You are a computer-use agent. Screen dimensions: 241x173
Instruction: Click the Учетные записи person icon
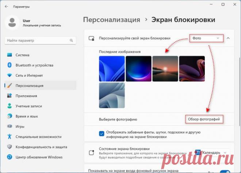(9, 106)
